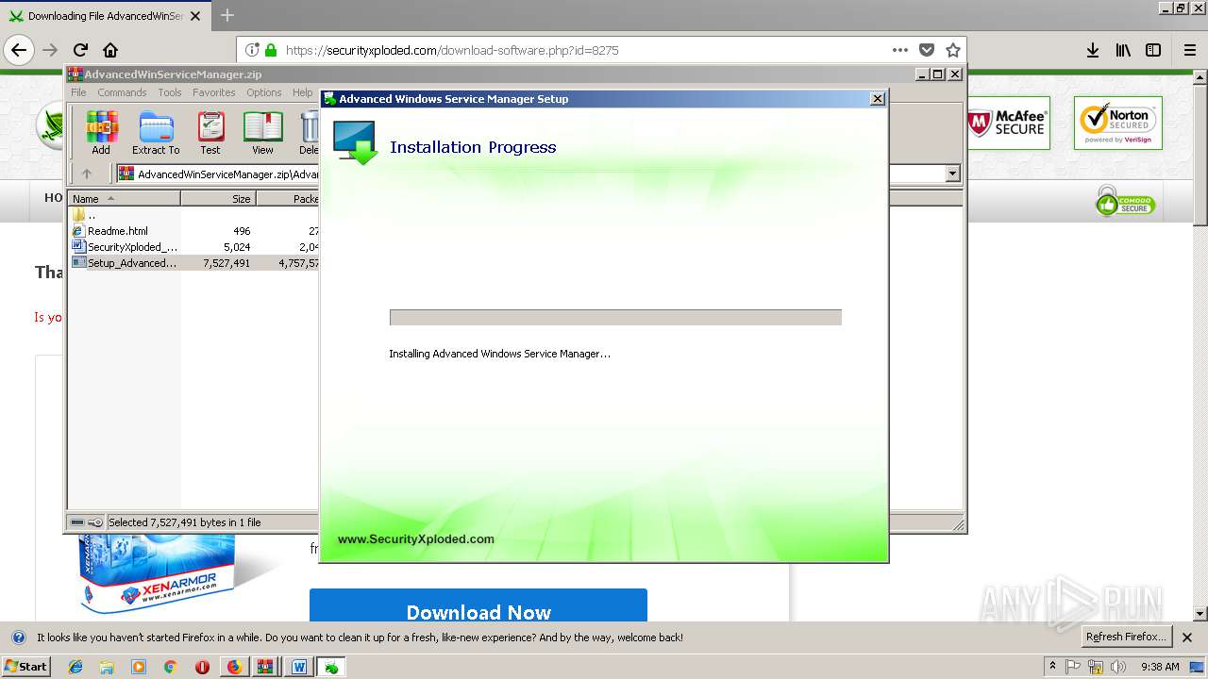Open the Windows Start menu
1208x679 pixels.
coord(25,667)
